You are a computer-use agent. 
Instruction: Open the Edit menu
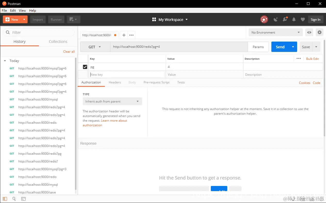[x=13, y=11]
